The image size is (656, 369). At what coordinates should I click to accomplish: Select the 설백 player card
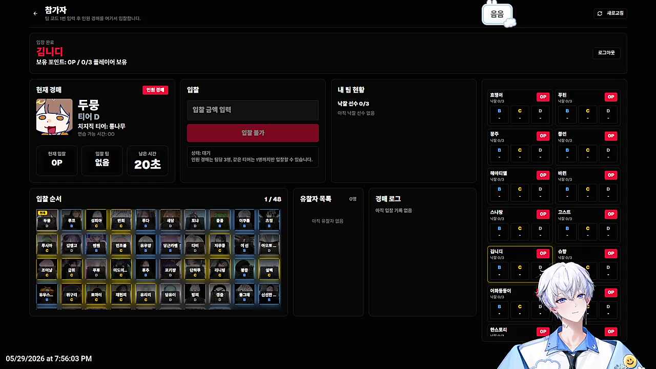(x=269, y=269)
